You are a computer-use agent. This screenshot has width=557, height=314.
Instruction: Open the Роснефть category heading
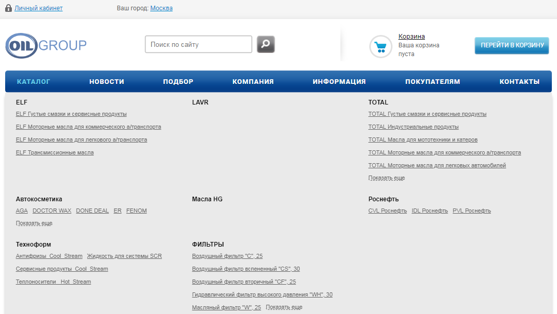pyautogui.click(x=383, y=199)
